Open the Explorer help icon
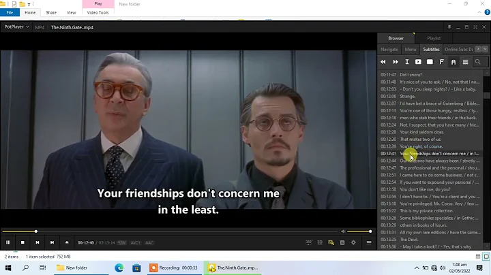 (x=487, y=12)
